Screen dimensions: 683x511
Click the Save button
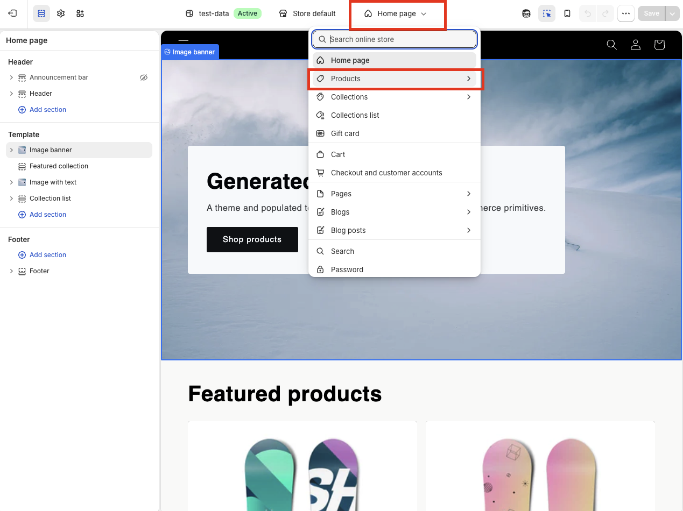point(651,13)
